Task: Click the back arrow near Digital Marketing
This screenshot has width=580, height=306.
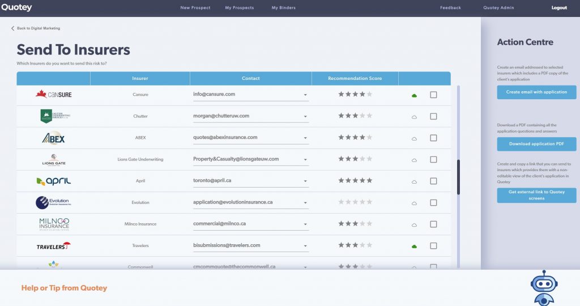Action: pyautogui.click(x=12, y=28)
